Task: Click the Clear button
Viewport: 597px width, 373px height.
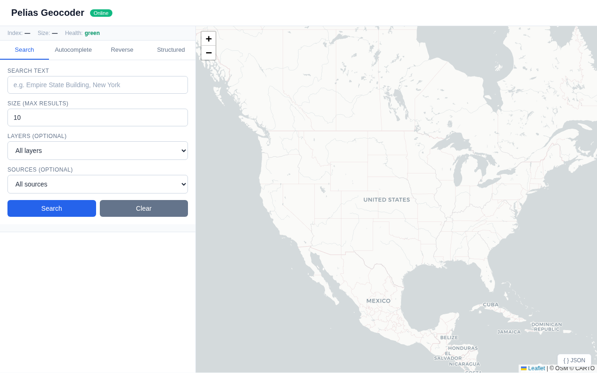Action: click(x=144, y=208)
